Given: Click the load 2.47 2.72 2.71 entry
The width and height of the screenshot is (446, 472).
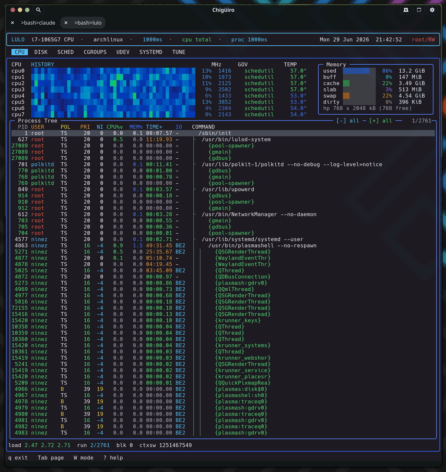Looking at the screenshot, I should click(39, 445).
